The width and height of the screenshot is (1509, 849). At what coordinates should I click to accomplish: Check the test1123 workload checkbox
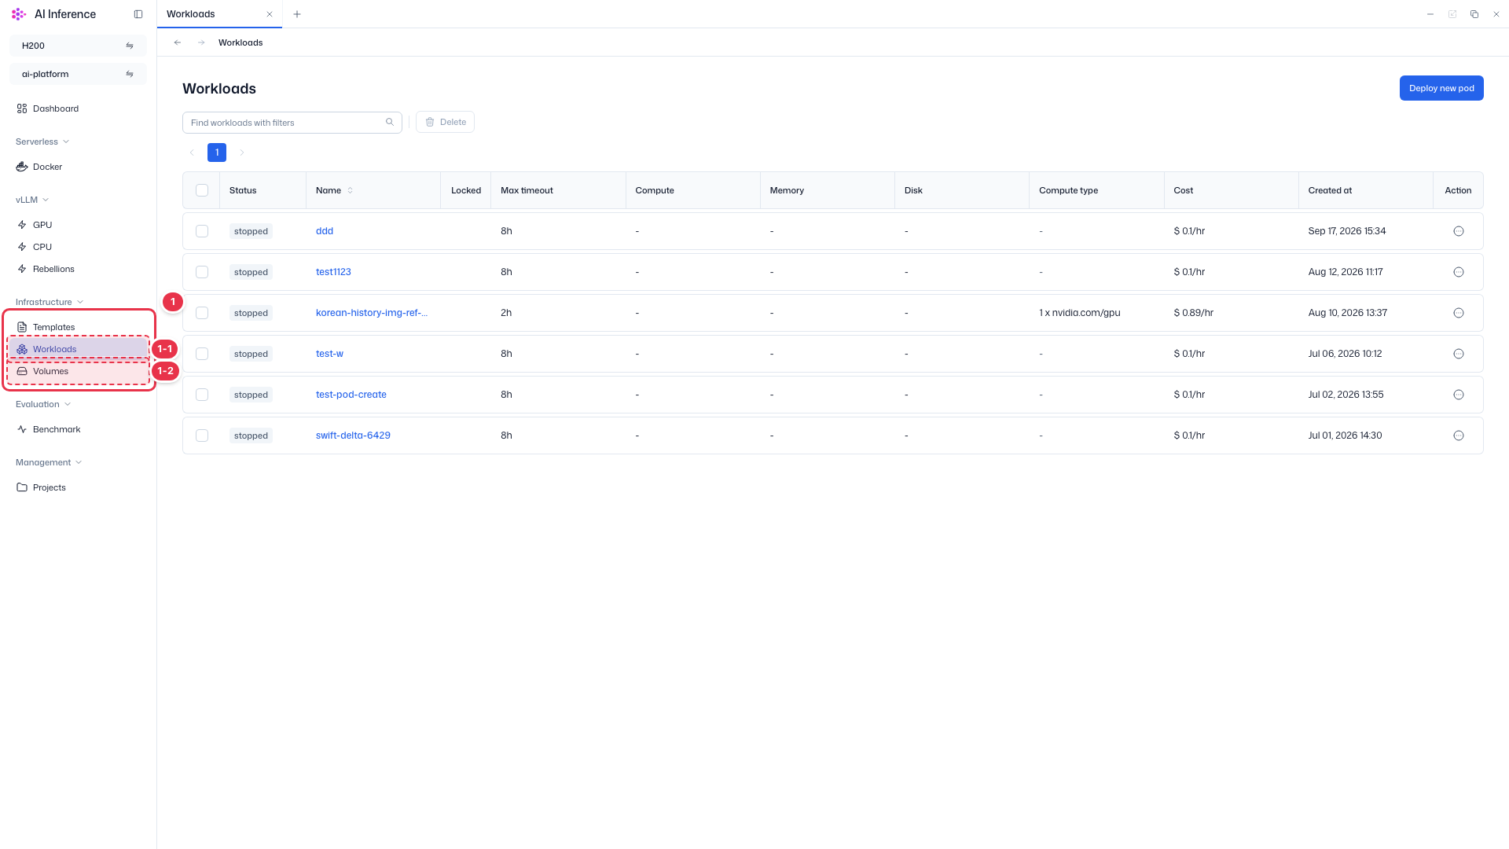(202, 272)
